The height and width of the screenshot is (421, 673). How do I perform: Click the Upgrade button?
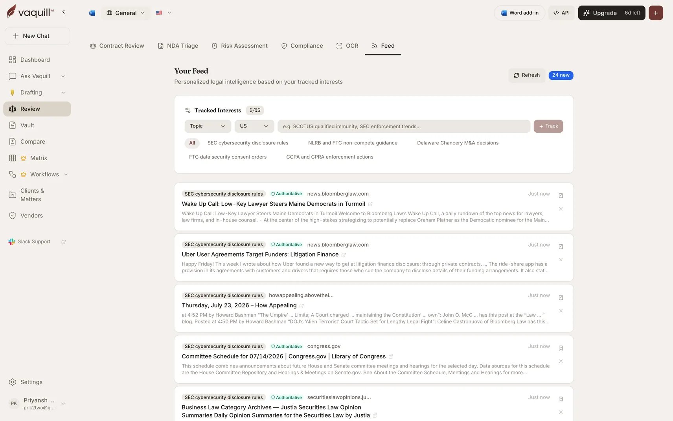(x=611, y=13)
